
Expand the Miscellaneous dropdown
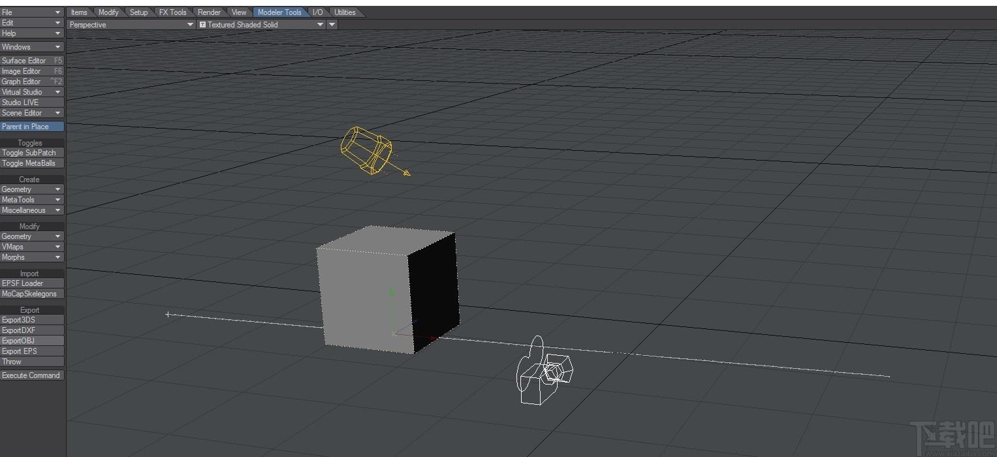32,210
